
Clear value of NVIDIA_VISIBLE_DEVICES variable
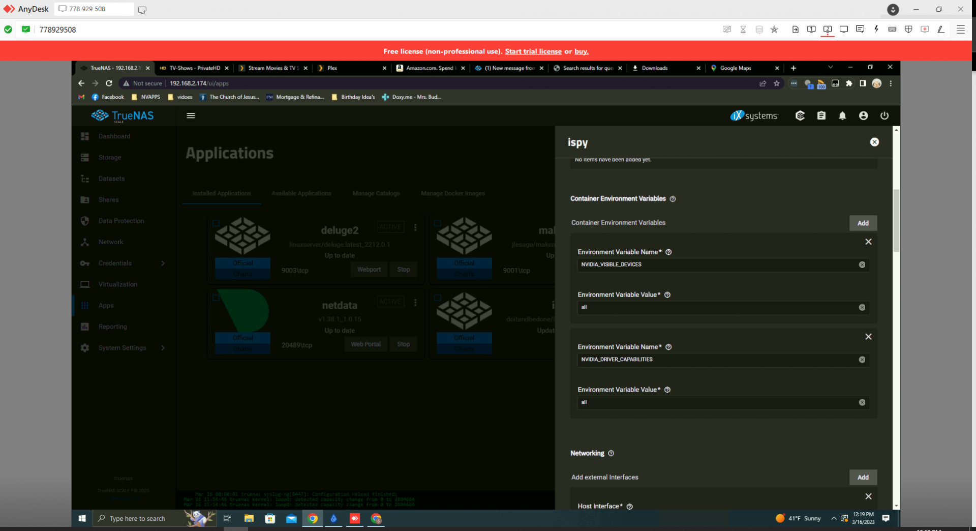(x=862, y=307)
